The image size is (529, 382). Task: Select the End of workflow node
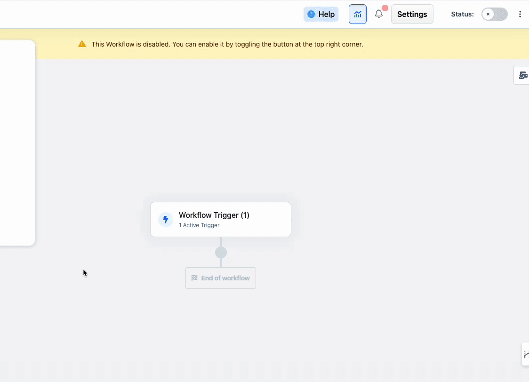tap(221, 278)
